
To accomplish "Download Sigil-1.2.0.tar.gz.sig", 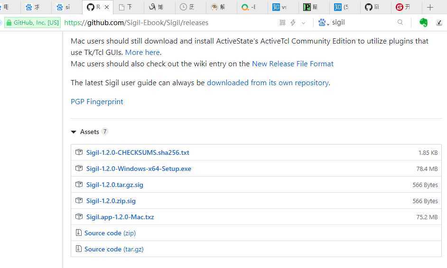I will point(115,185).
